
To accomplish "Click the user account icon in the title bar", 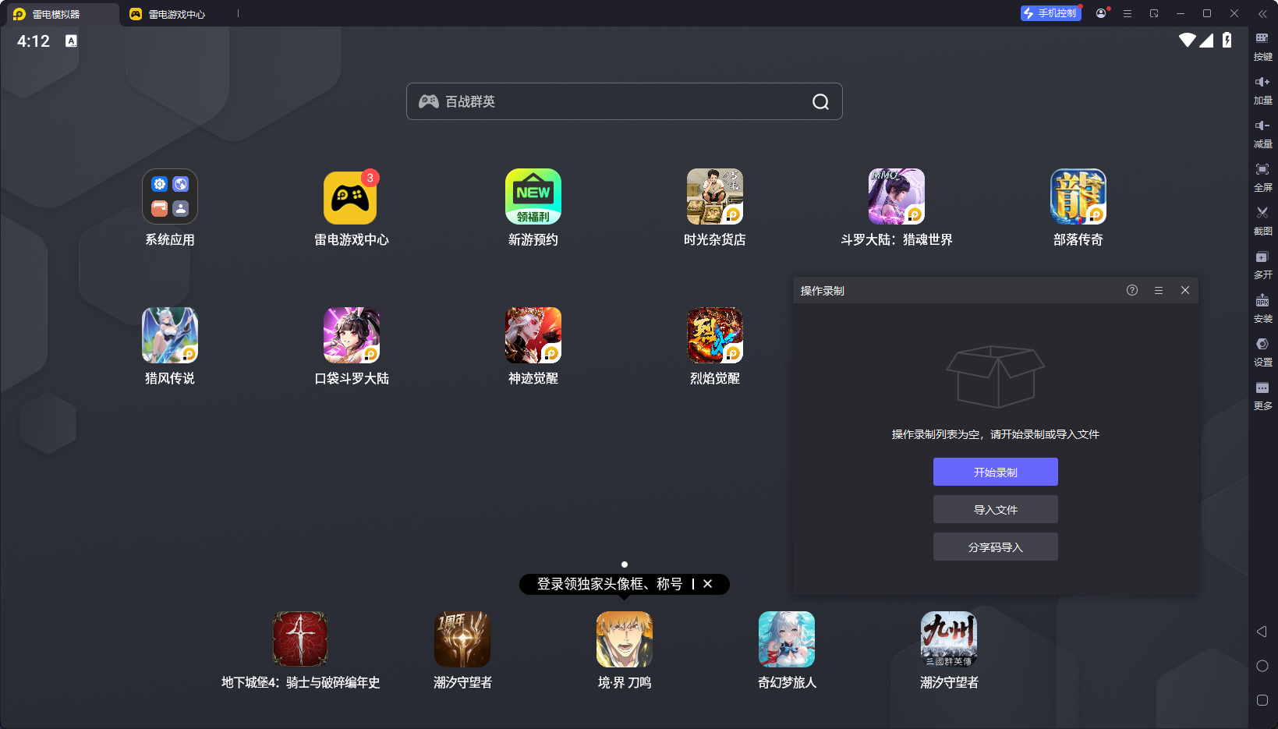I will pos(1101,13).
